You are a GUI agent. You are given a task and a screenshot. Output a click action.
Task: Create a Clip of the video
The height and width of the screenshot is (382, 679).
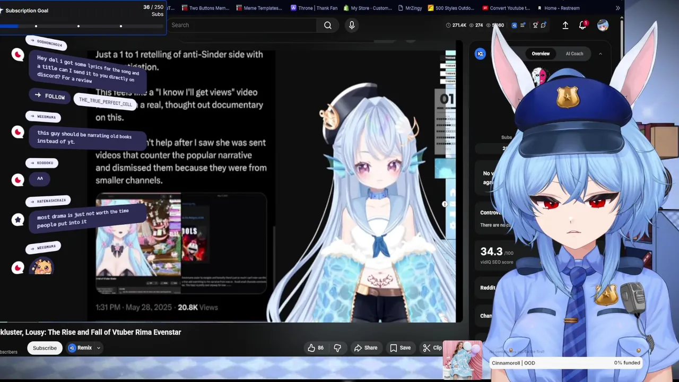[432, 348]
